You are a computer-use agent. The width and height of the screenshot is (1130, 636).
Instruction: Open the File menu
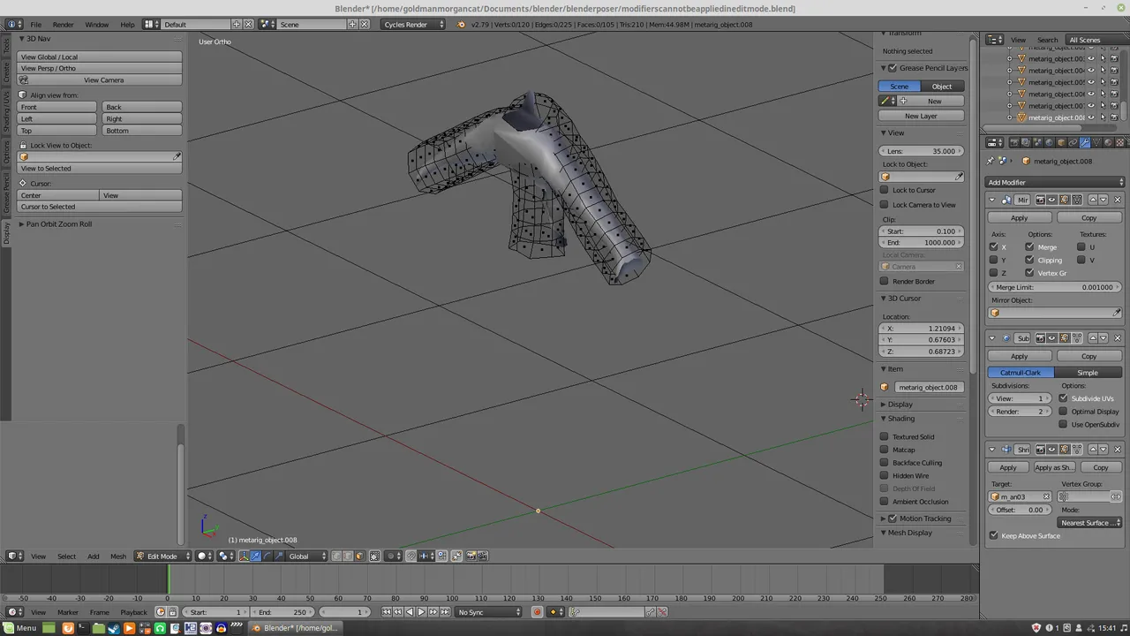click(36, 25)
